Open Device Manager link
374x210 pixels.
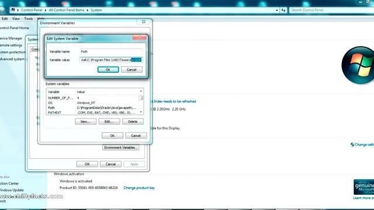coord(11,38)
